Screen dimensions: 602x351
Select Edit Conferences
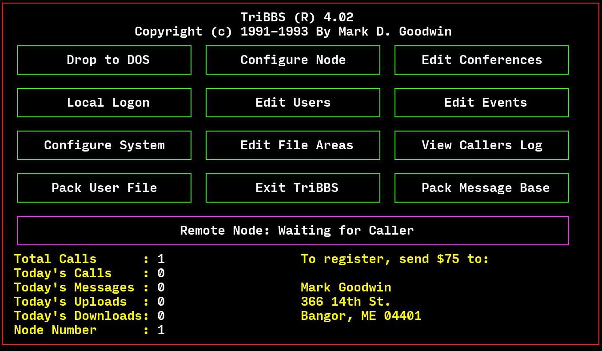point(482,60)
